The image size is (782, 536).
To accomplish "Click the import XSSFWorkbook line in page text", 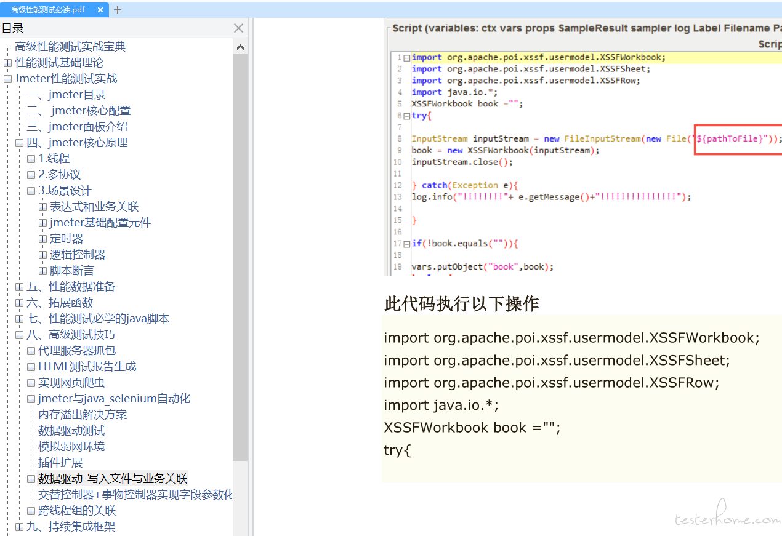I will click(572, 338).
